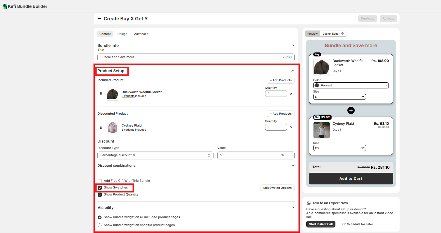Select Show bundle widget on specific product pages
Screen dimensions: 441x233
tap(100, 225)
